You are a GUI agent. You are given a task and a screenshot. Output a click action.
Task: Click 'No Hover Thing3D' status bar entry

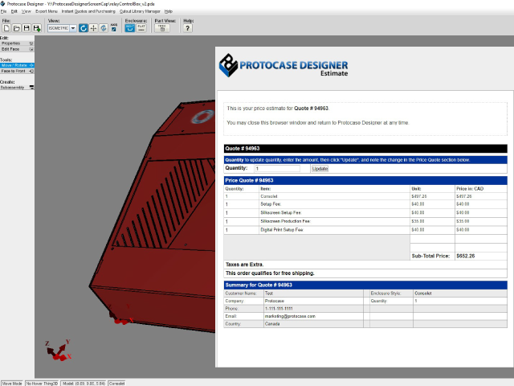42,384
